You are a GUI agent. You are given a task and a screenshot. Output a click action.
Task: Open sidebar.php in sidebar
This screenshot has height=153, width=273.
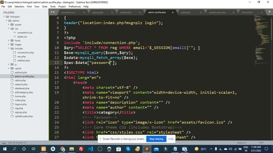click(x=23, y=60)
